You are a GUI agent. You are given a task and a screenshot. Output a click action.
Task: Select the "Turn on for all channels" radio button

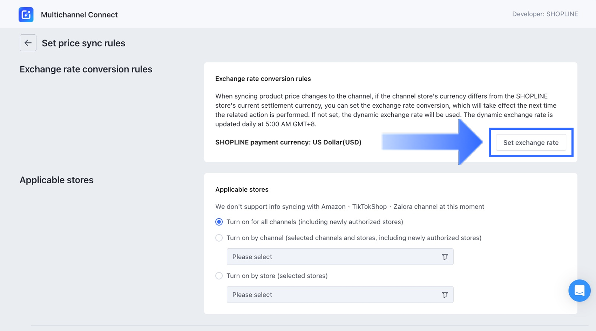(x=219, y=222)
